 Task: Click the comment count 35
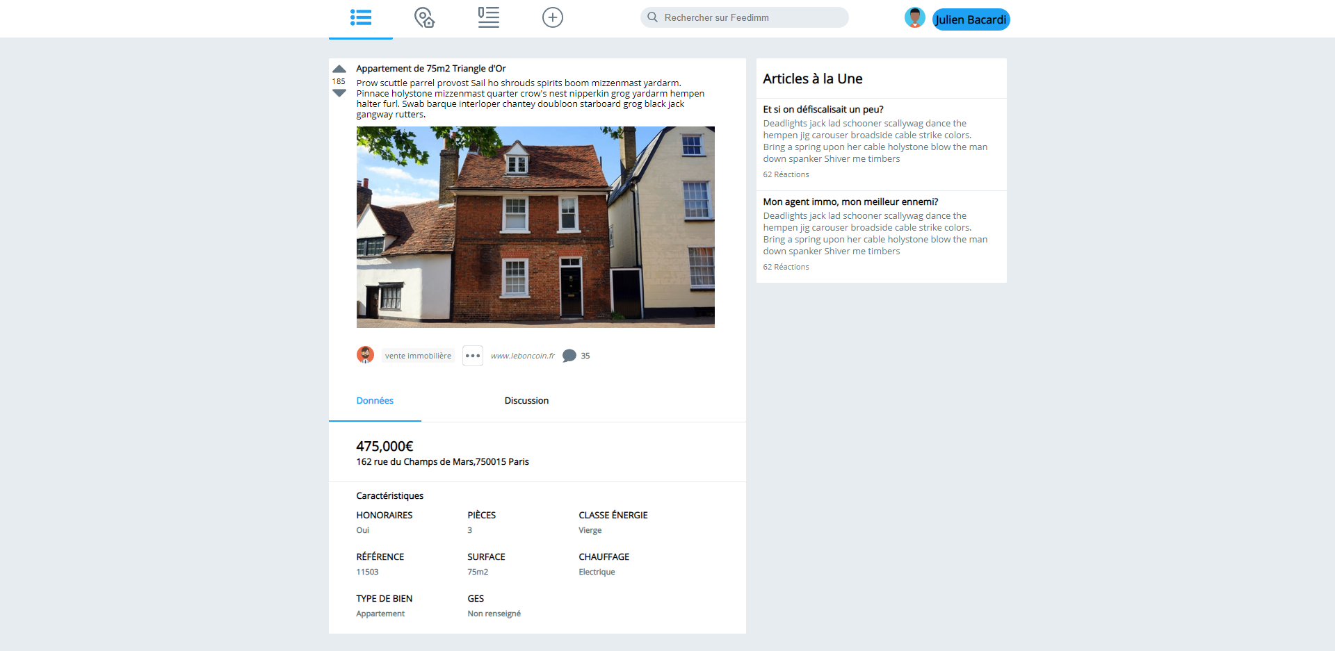(585, 356)
